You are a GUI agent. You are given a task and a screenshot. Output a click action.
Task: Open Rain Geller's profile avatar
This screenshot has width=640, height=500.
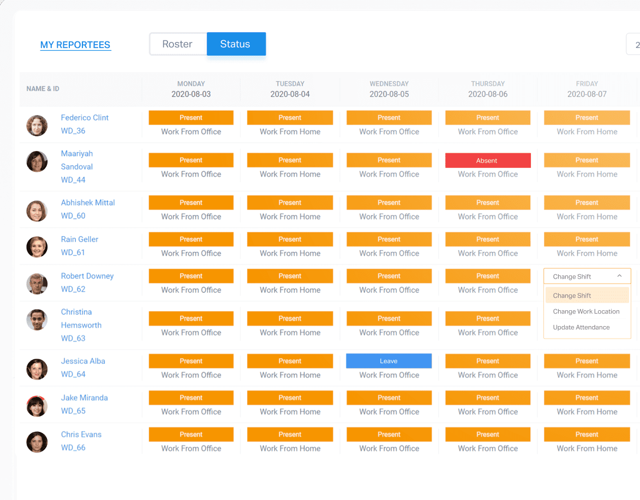pyautogui.click(x=37, y=247)
